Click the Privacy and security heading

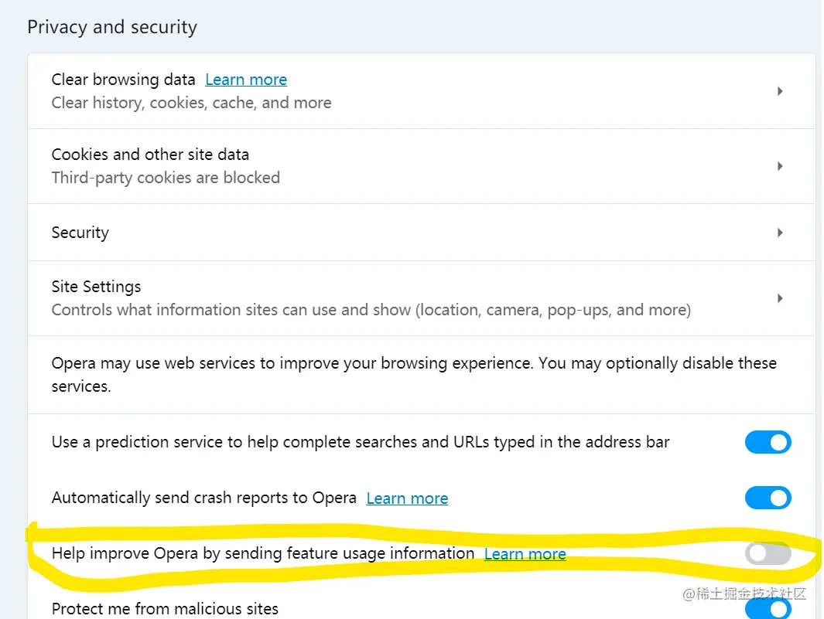112,27
